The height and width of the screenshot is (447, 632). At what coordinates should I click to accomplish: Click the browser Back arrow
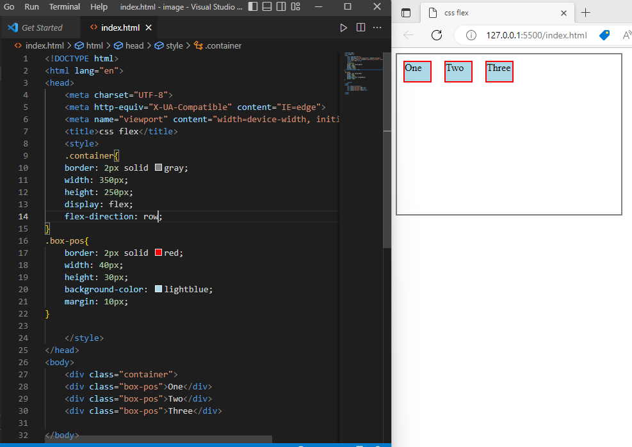pos(409,35)
